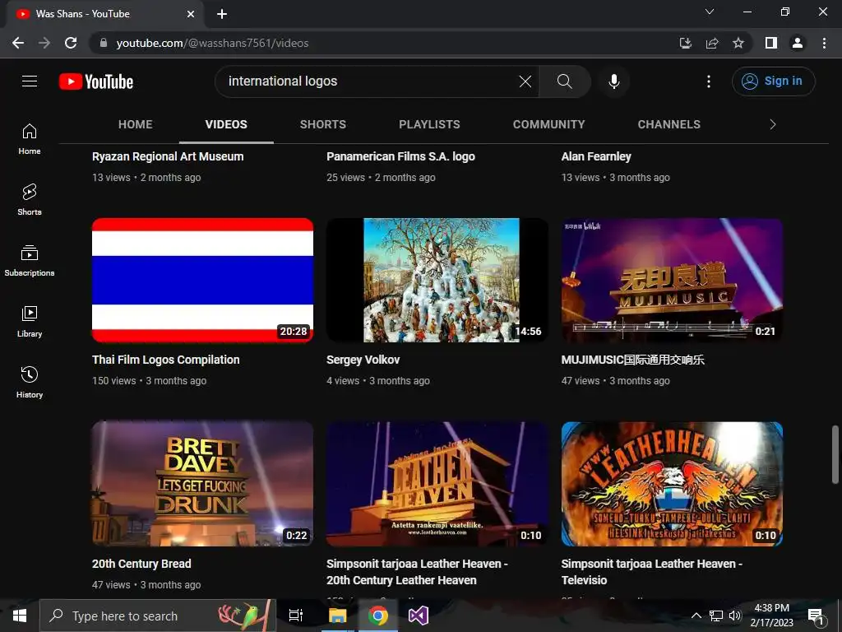Open the PLAYLISTS channel tab

pyautogui.click(x=429, y=125)
